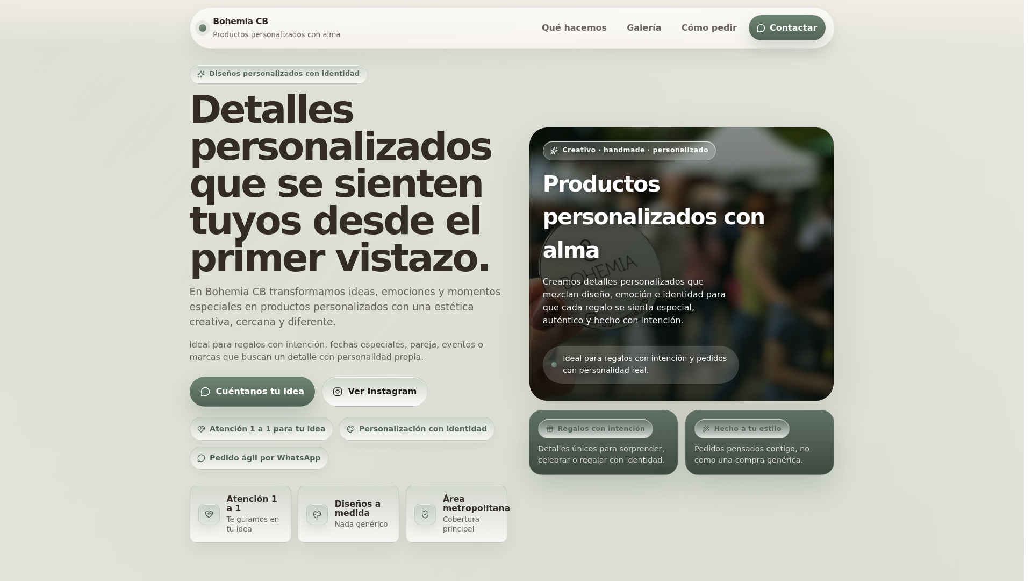This screenshot has height=581, width=1032.
Task: Click Te guiamos en tu idea text
Action: pyautogui.click(x=253, y=525)
